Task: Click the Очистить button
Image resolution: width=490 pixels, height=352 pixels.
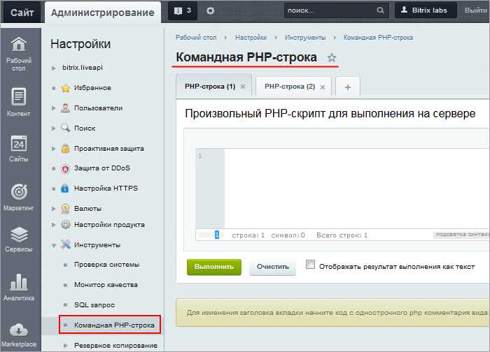Action: point(273,267)
